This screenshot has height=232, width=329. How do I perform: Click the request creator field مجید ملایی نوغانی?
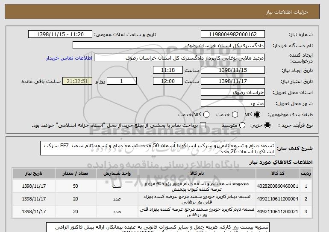point(179,58)
